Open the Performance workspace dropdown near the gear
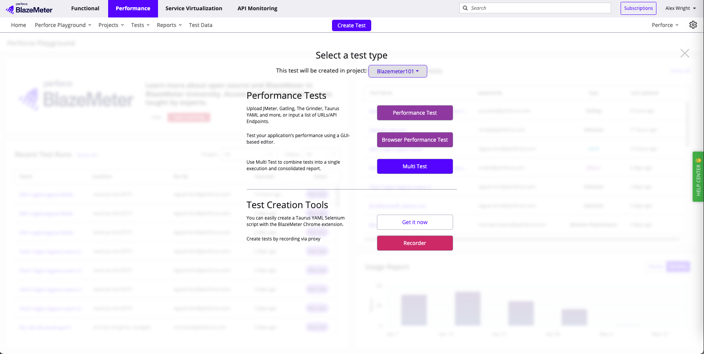The image size is (704, 354). (x=664, y=25)
